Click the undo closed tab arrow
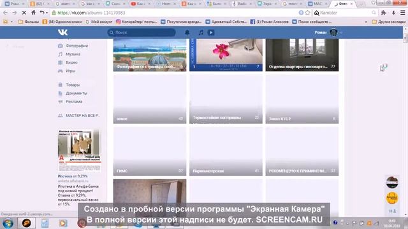Screen dimensions: 408x229 pyautogui.click(x=42, y=13)
